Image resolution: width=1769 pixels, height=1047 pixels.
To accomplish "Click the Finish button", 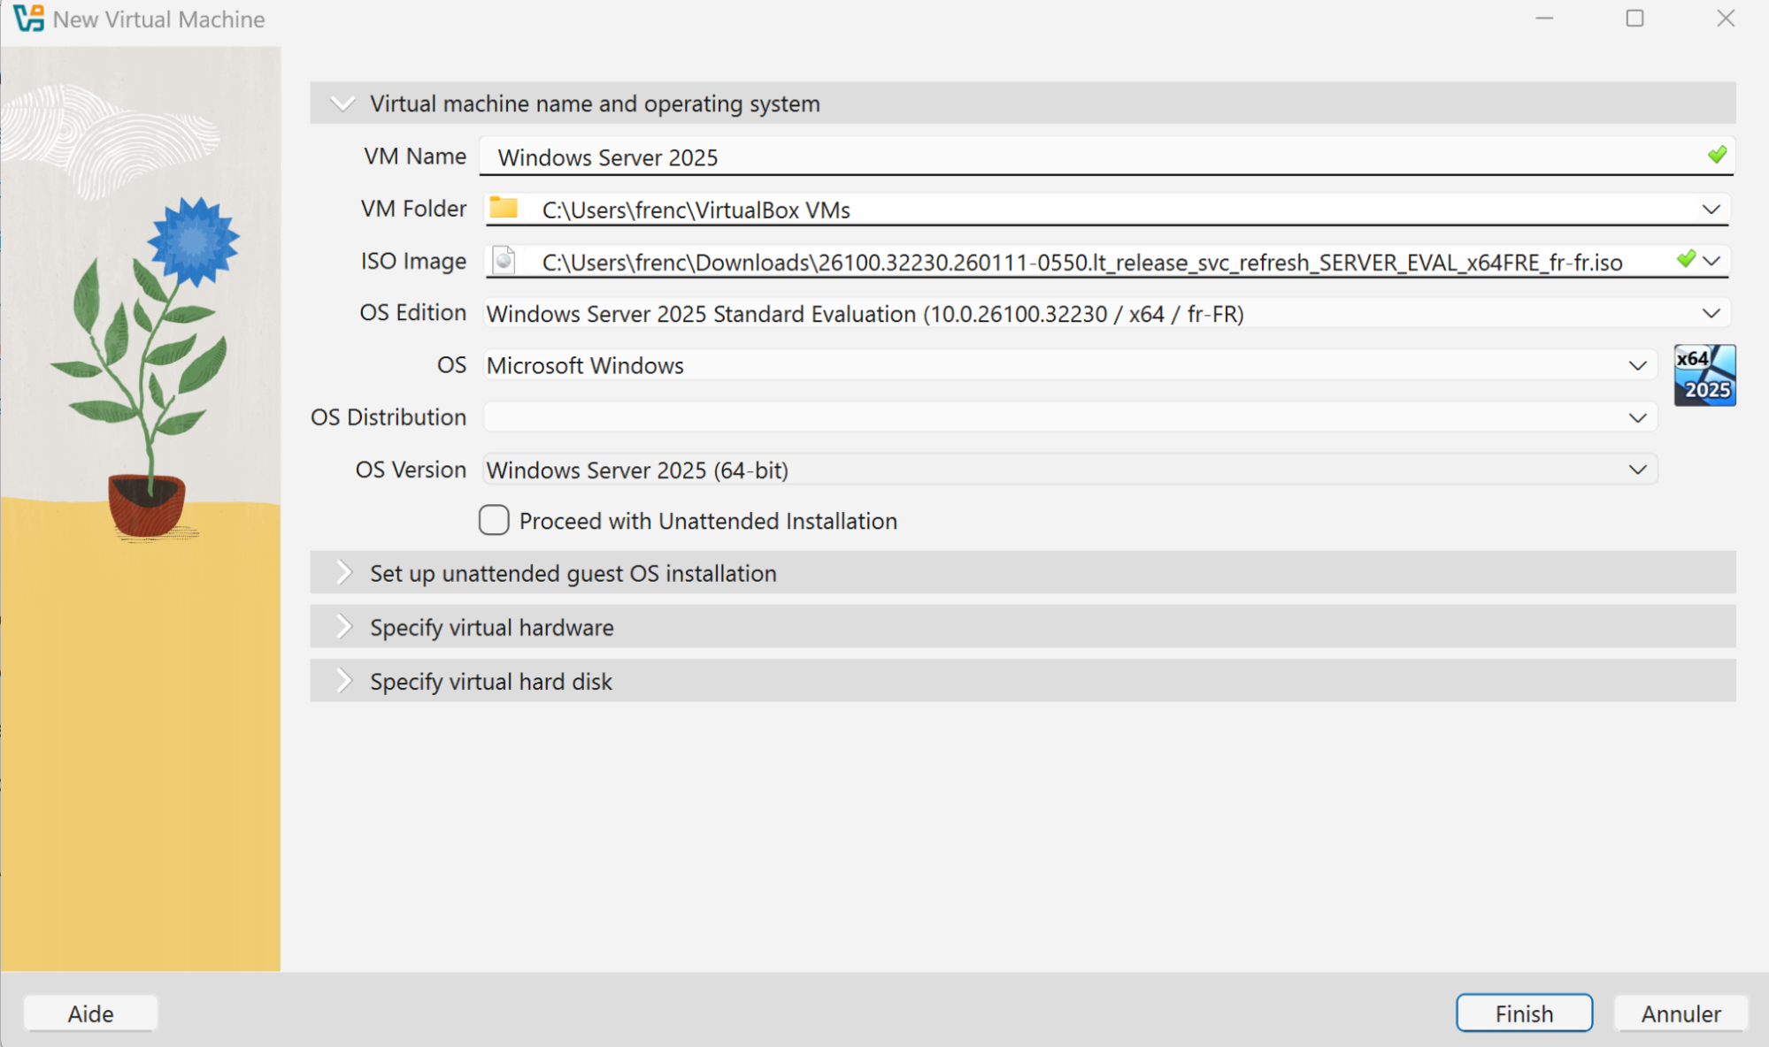I will 1524,1013.
